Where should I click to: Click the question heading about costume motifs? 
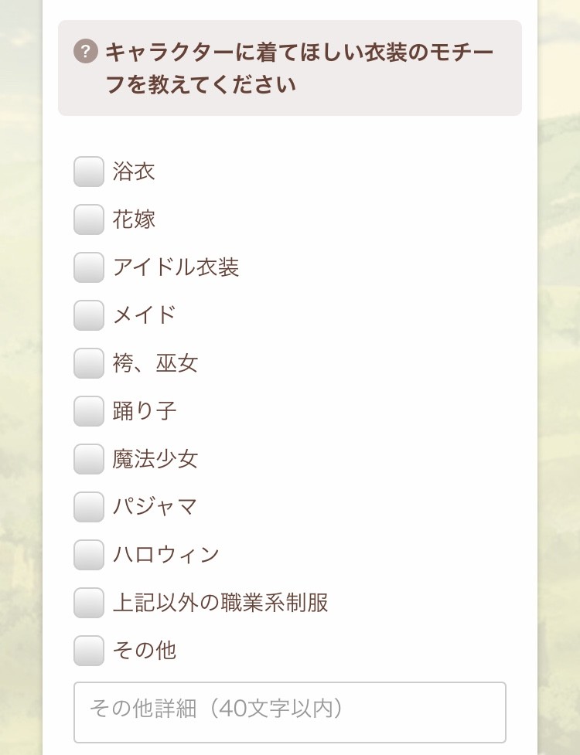(302, 66)
